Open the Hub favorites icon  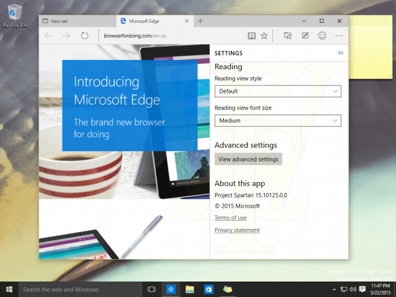[x=288, y=36]
